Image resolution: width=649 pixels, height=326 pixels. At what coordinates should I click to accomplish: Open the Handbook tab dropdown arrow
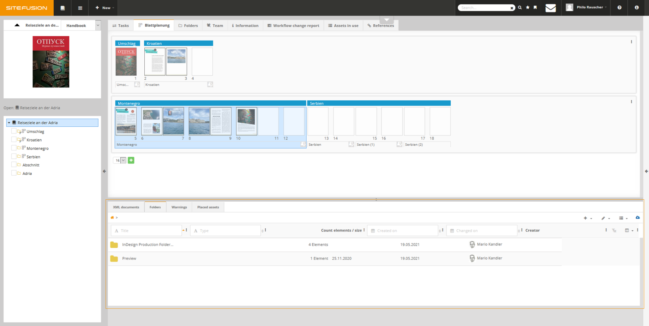(98, 25)
